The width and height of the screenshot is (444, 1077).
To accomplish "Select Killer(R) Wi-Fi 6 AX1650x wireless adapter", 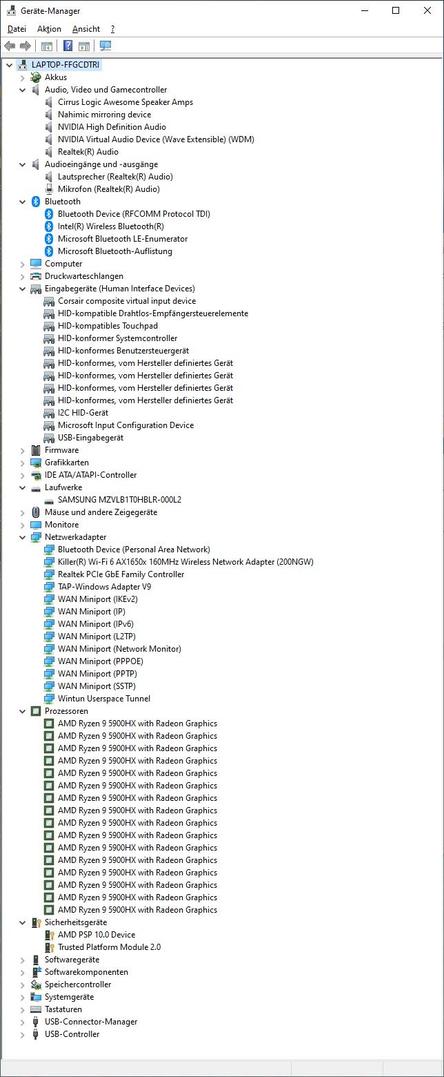I will [x=185, y=562].
